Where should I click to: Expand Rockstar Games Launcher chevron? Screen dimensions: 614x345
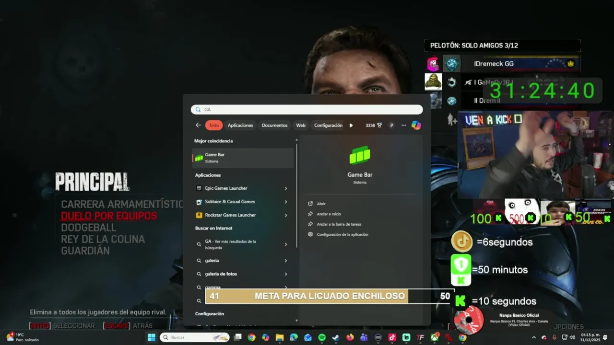point(286,215)
